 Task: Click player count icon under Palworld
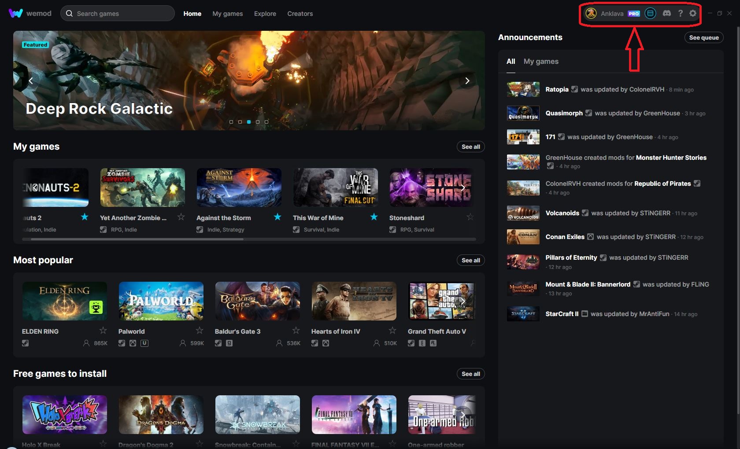tap(183, 343)
